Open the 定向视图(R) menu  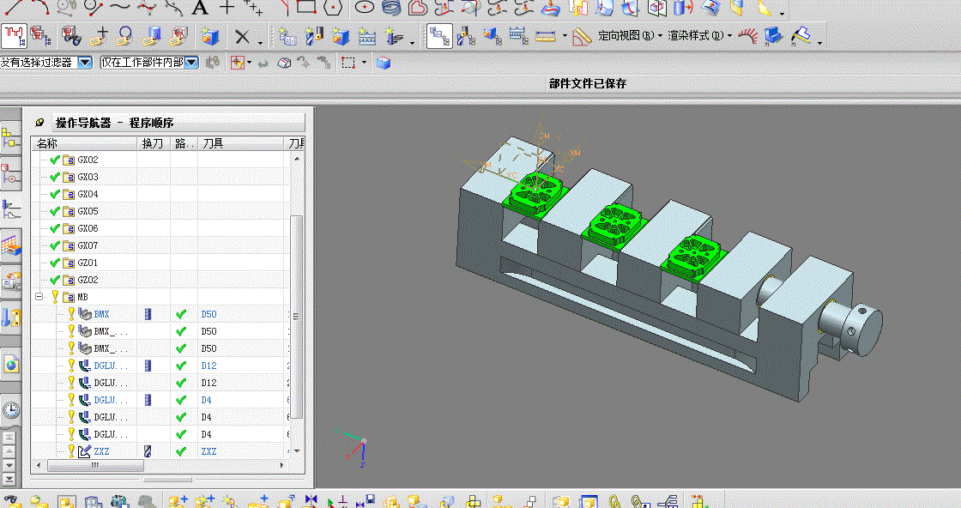630,35
